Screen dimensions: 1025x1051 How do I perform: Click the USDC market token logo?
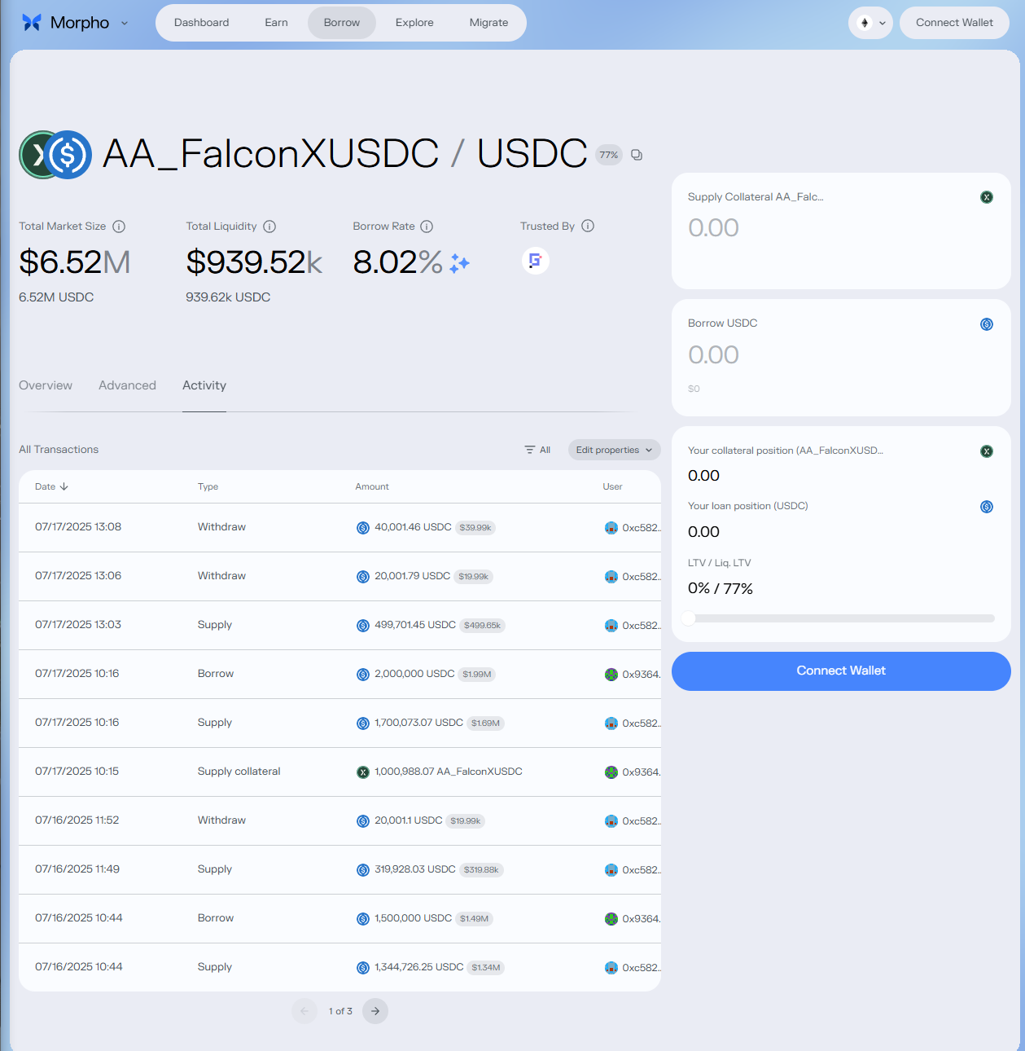point(68,155)
